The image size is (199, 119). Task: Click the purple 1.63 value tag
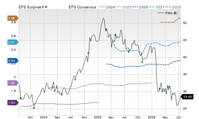pyautogui.click(x=13, y=102)
